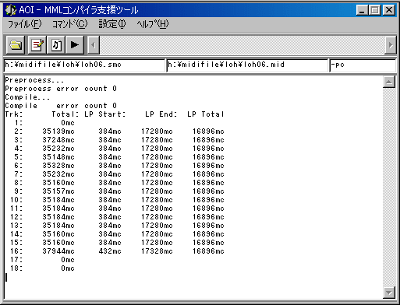Click the "Compile..." log line
The image size is (400, 305).
[27, 97]
